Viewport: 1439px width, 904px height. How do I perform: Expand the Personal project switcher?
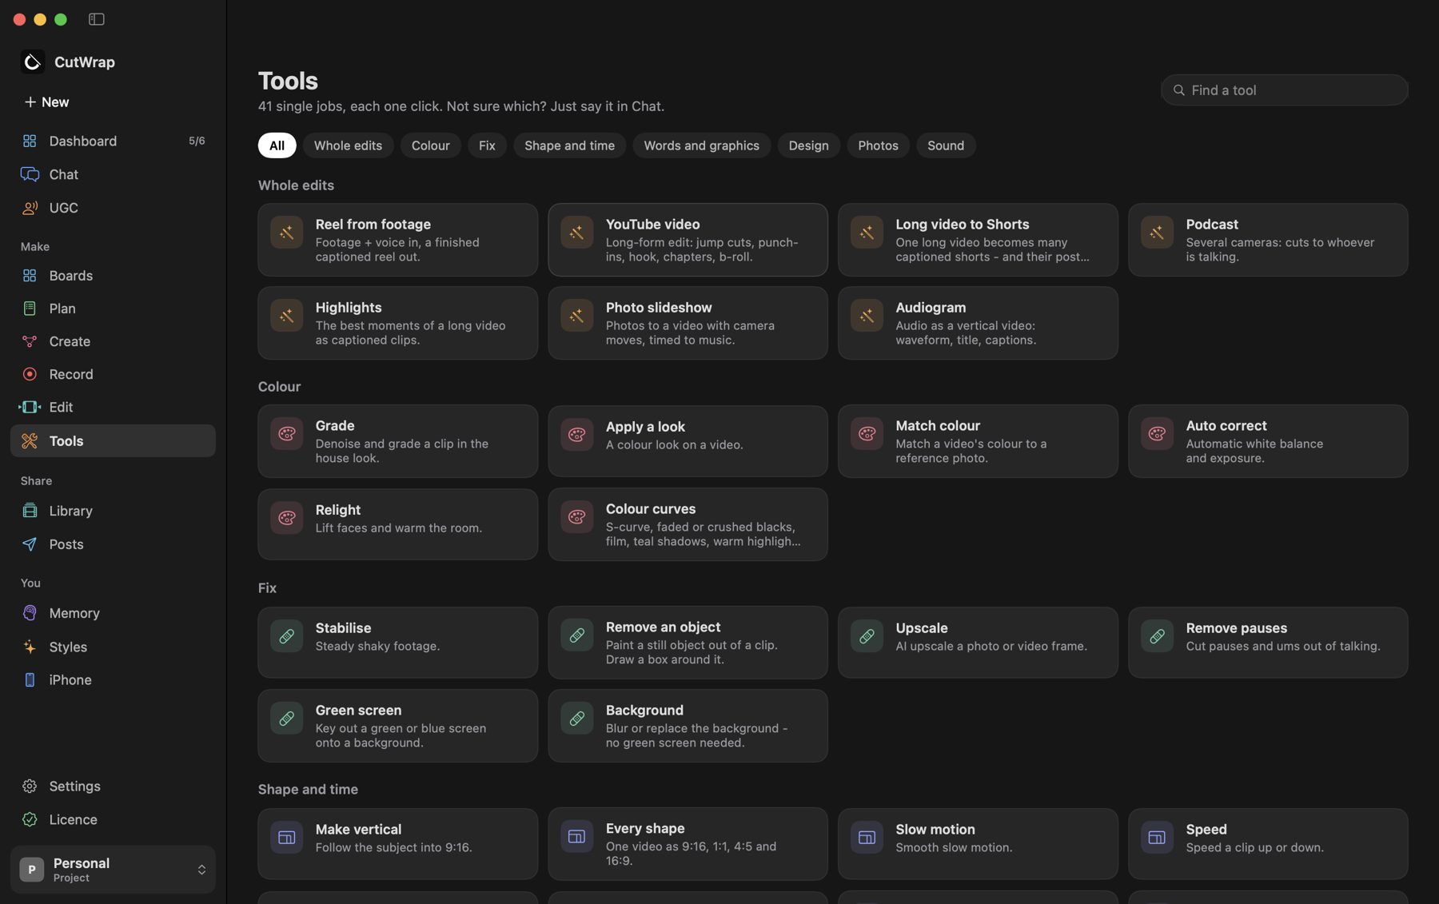pos(201,870)
